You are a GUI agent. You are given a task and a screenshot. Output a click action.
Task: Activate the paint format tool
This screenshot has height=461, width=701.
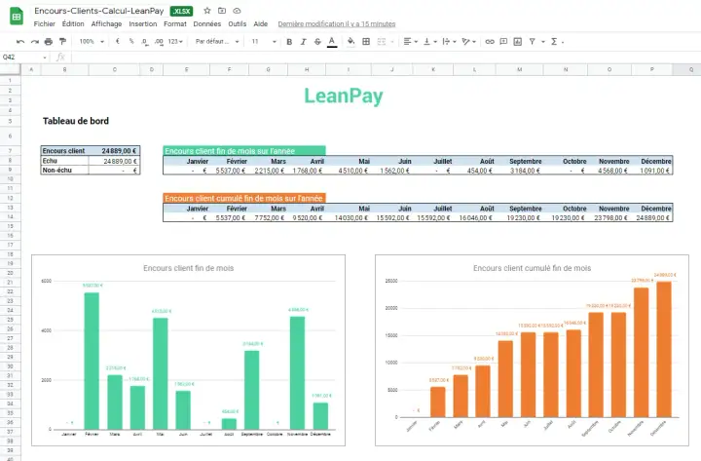tap(62, 42)
